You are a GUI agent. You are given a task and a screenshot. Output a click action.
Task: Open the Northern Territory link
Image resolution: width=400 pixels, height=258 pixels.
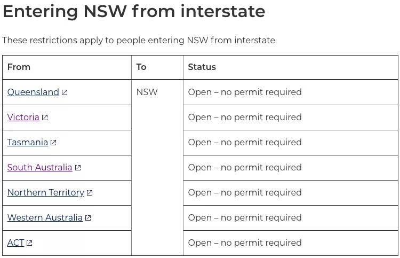tap(46, 192)
